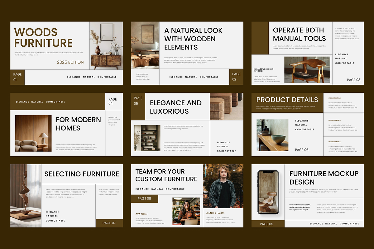
Task: Select the "PAGE 02" brown box
Action: point(237,77)
